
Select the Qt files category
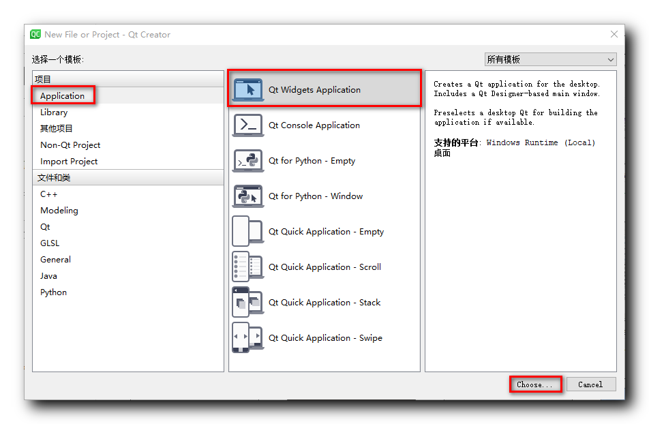[128, 227]
